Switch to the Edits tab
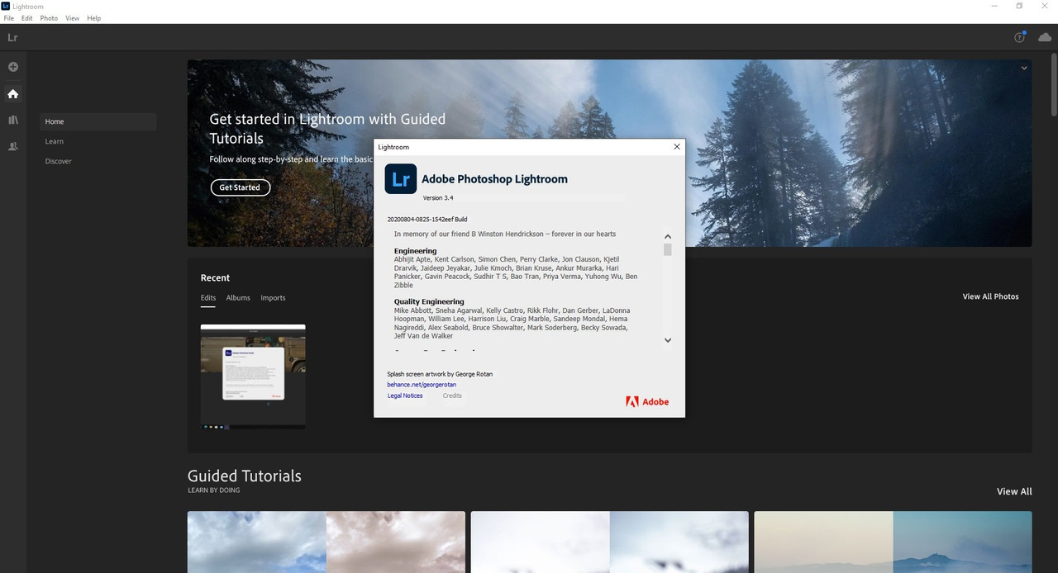 tap(208, 298)
